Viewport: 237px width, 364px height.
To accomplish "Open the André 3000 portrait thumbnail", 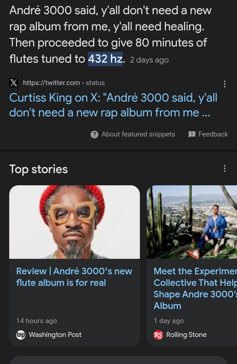I will 74,222.
